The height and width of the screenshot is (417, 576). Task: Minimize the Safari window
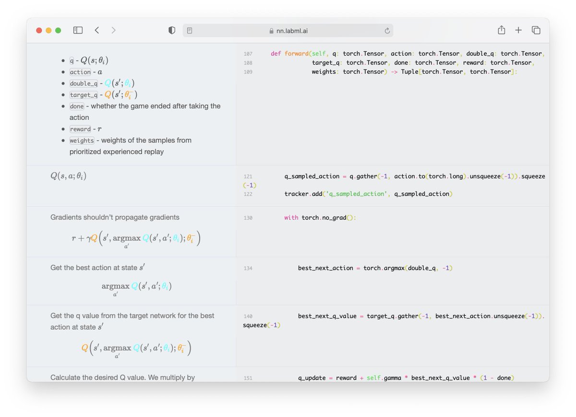[48, 30]
